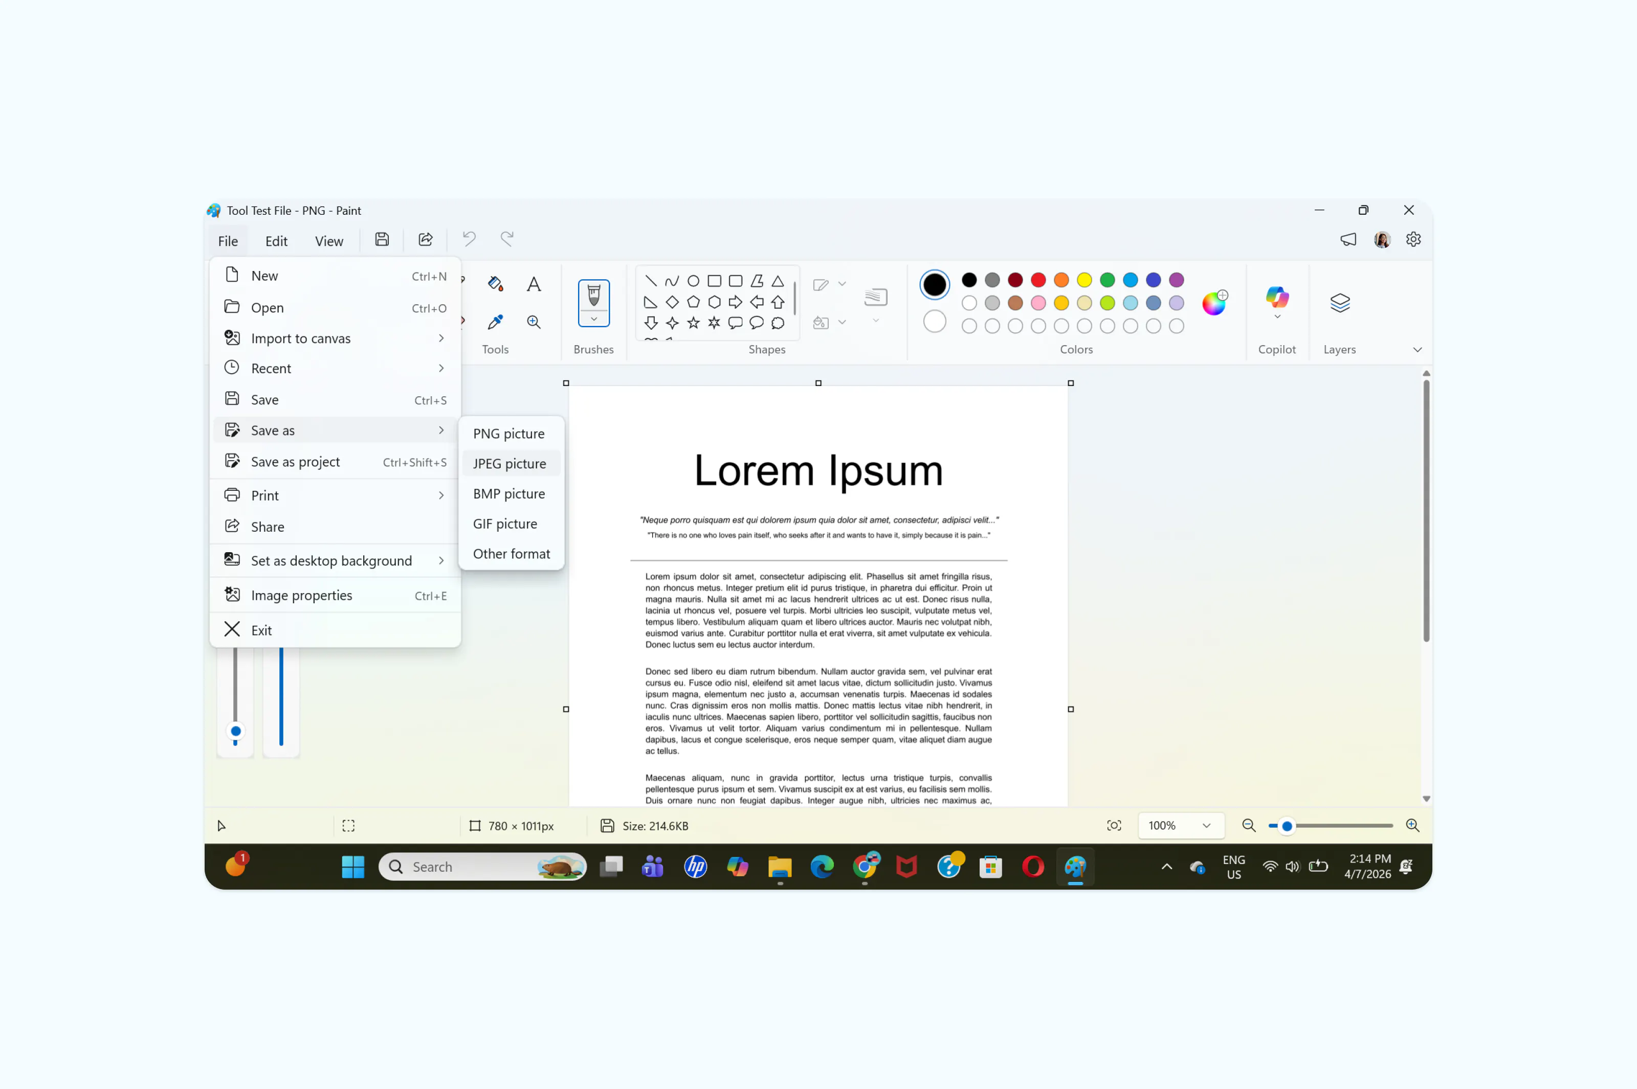The width and height of the screenshot is (1637, 1089).
Task: Click the fit to window icon
Action: [x=1114, y=825]
